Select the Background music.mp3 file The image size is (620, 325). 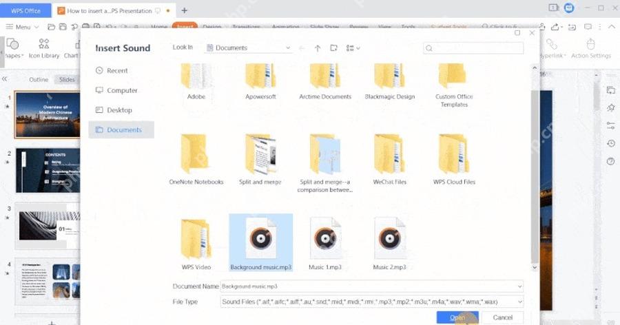(260, 243)
